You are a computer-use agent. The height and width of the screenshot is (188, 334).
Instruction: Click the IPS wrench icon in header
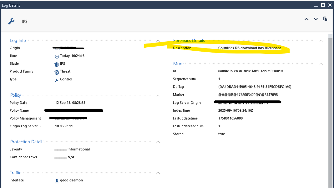click(x=11, y=21)
